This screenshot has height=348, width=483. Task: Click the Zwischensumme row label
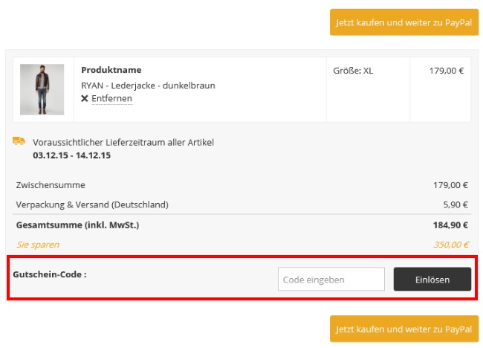(51, 185)
